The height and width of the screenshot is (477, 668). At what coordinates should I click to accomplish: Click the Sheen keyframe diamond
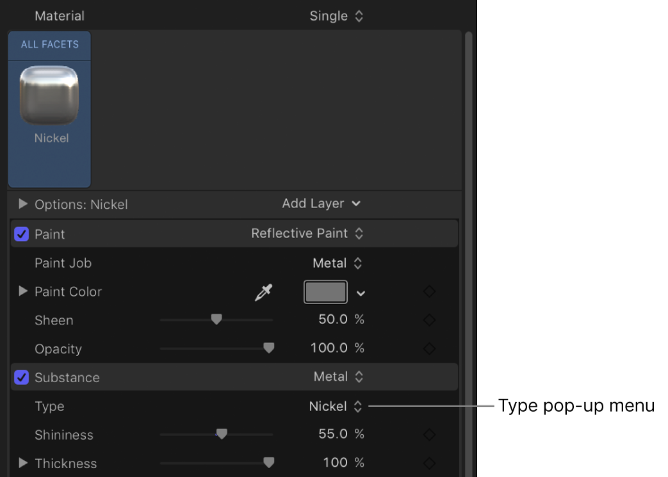(429, 319)
